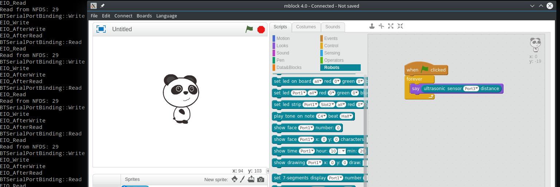
Task: Click hour value 10 in show time block
Action: pos(333,151)
